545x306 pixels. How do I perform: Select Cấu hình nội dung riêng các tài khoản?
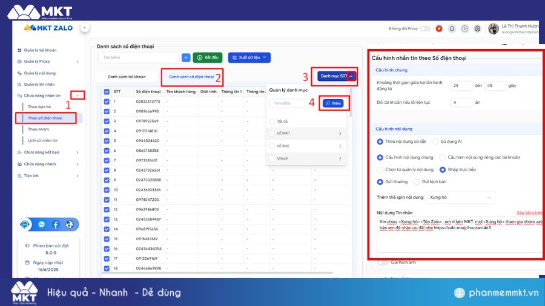coord(443,157)
